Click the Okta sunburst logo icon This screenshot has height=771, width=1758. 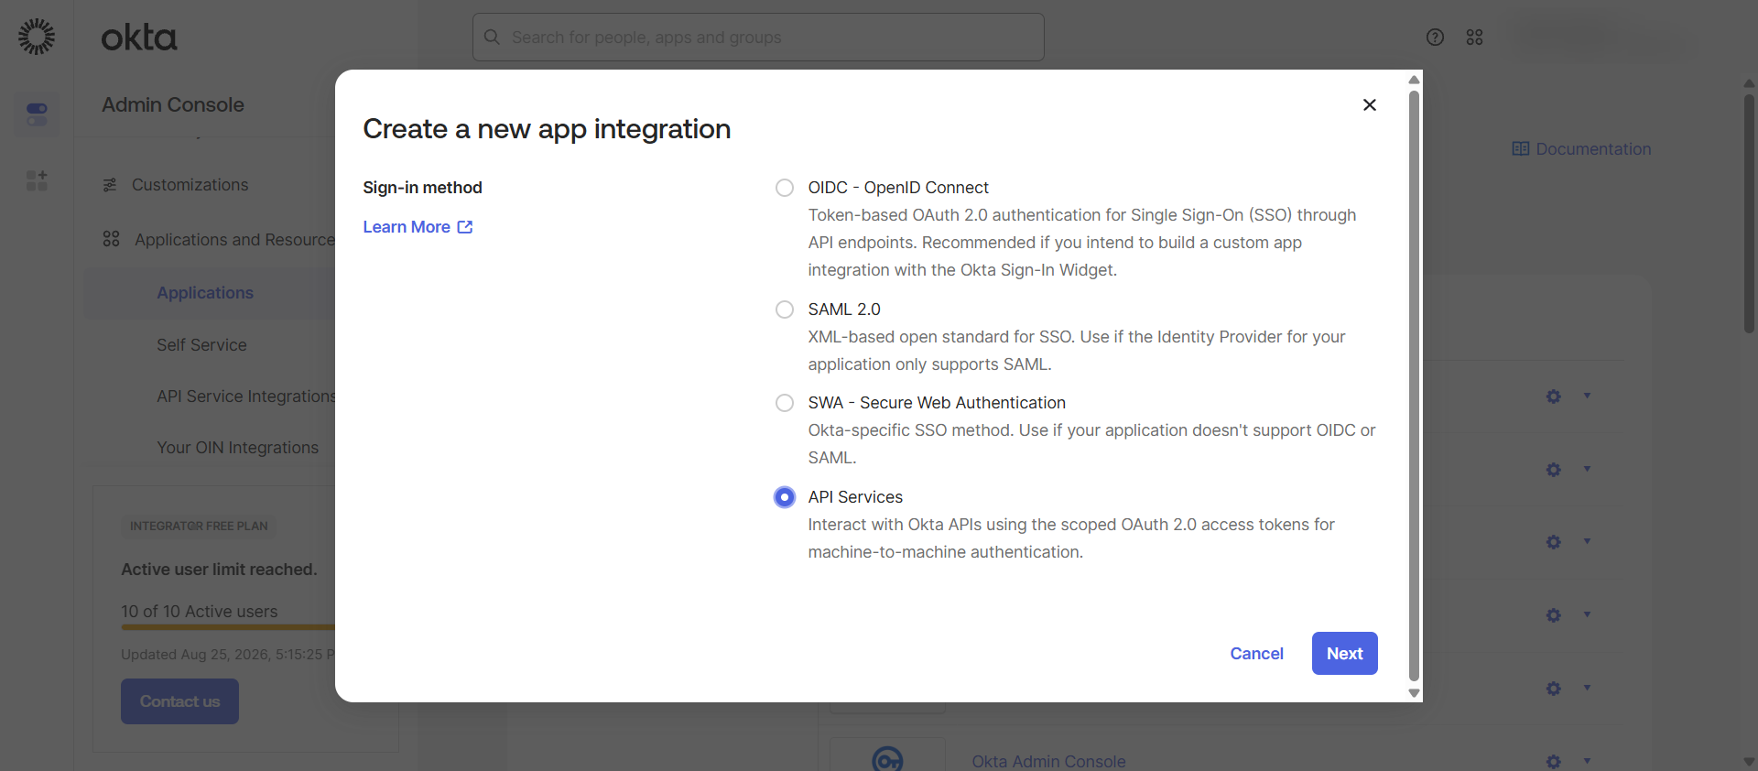coord(37,37)
